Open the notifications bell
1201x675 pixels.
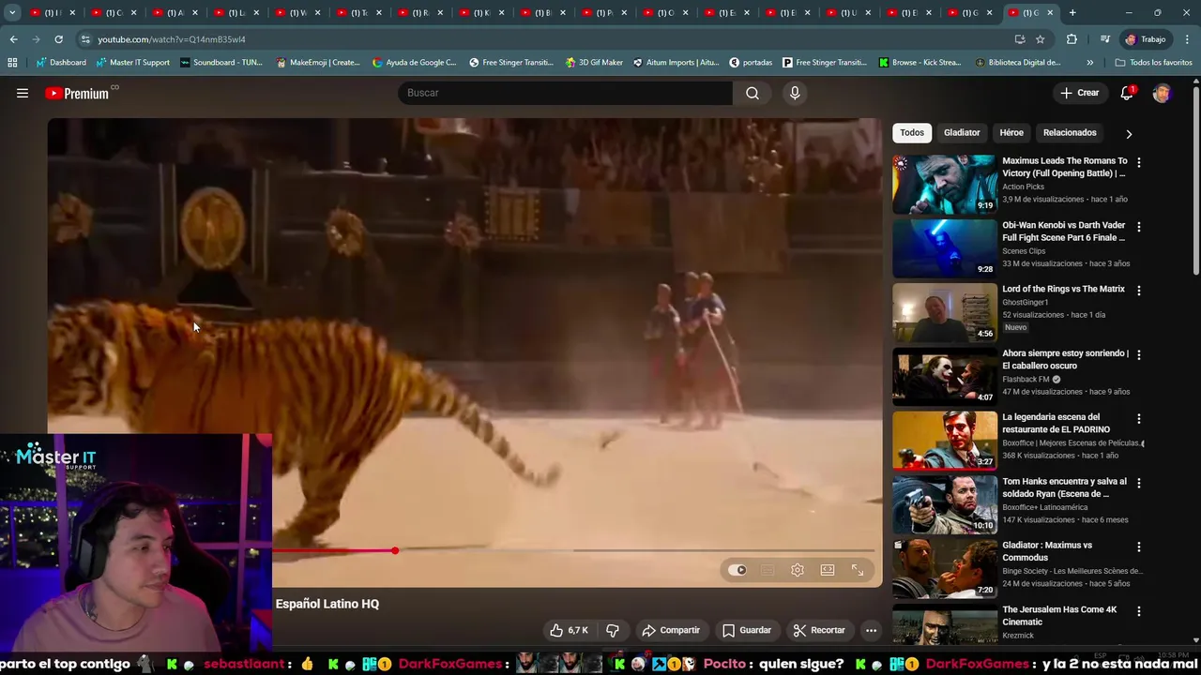point(1127,93)
